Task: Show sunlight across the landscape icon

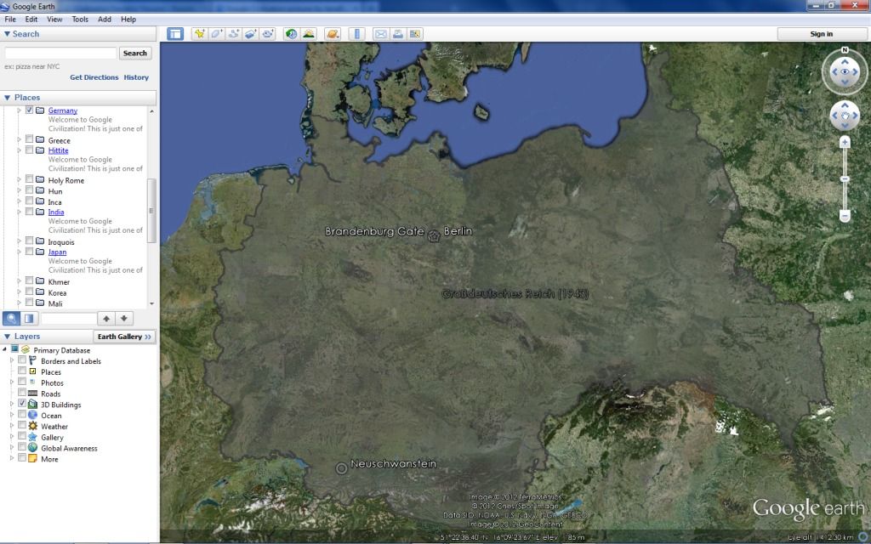Action: coord(308,34)
